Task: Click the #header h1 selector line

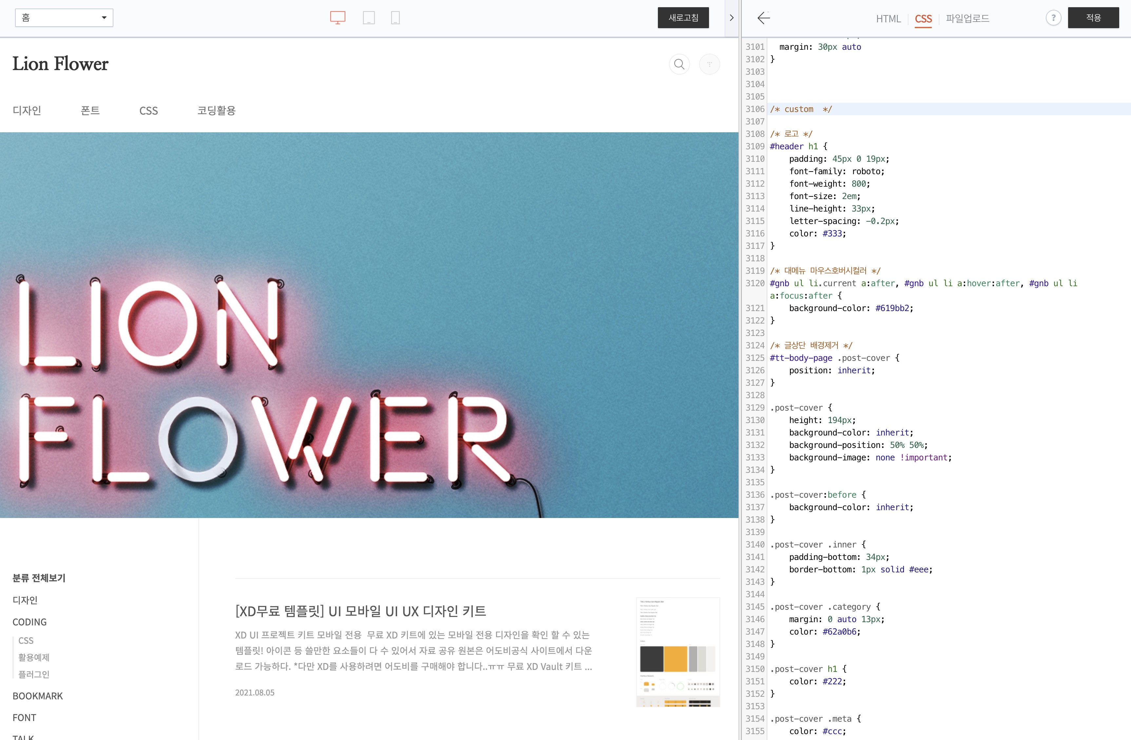Action: point(798,146)
